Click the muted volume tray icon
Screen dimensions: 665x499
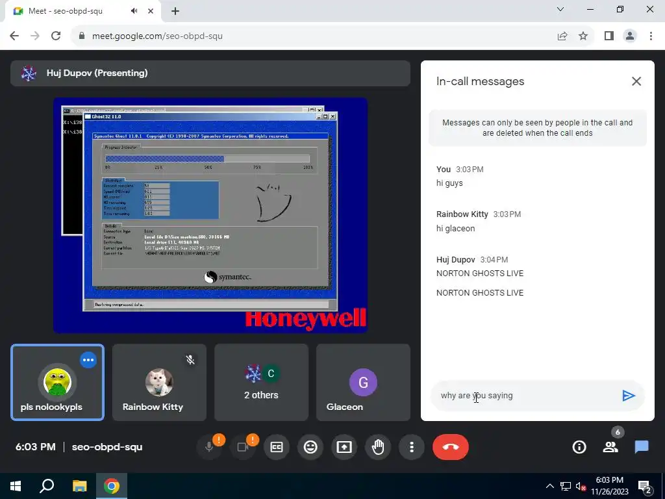click(581, 486)
